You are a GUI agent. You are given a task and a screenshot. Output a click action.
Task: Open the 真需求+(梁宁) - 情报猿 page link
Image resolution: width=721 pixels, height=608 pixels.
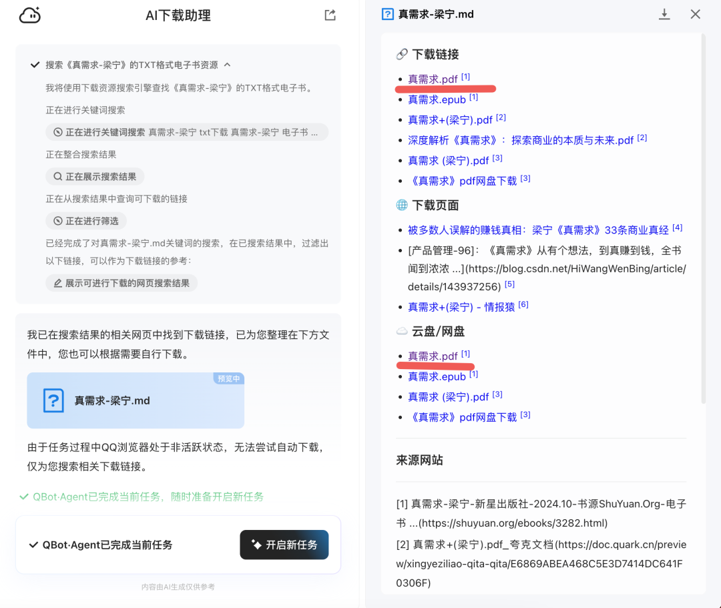pyautogui.click(x=461, y=306)
